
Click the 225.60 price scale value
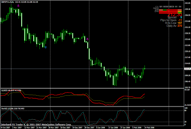(188, 39)
